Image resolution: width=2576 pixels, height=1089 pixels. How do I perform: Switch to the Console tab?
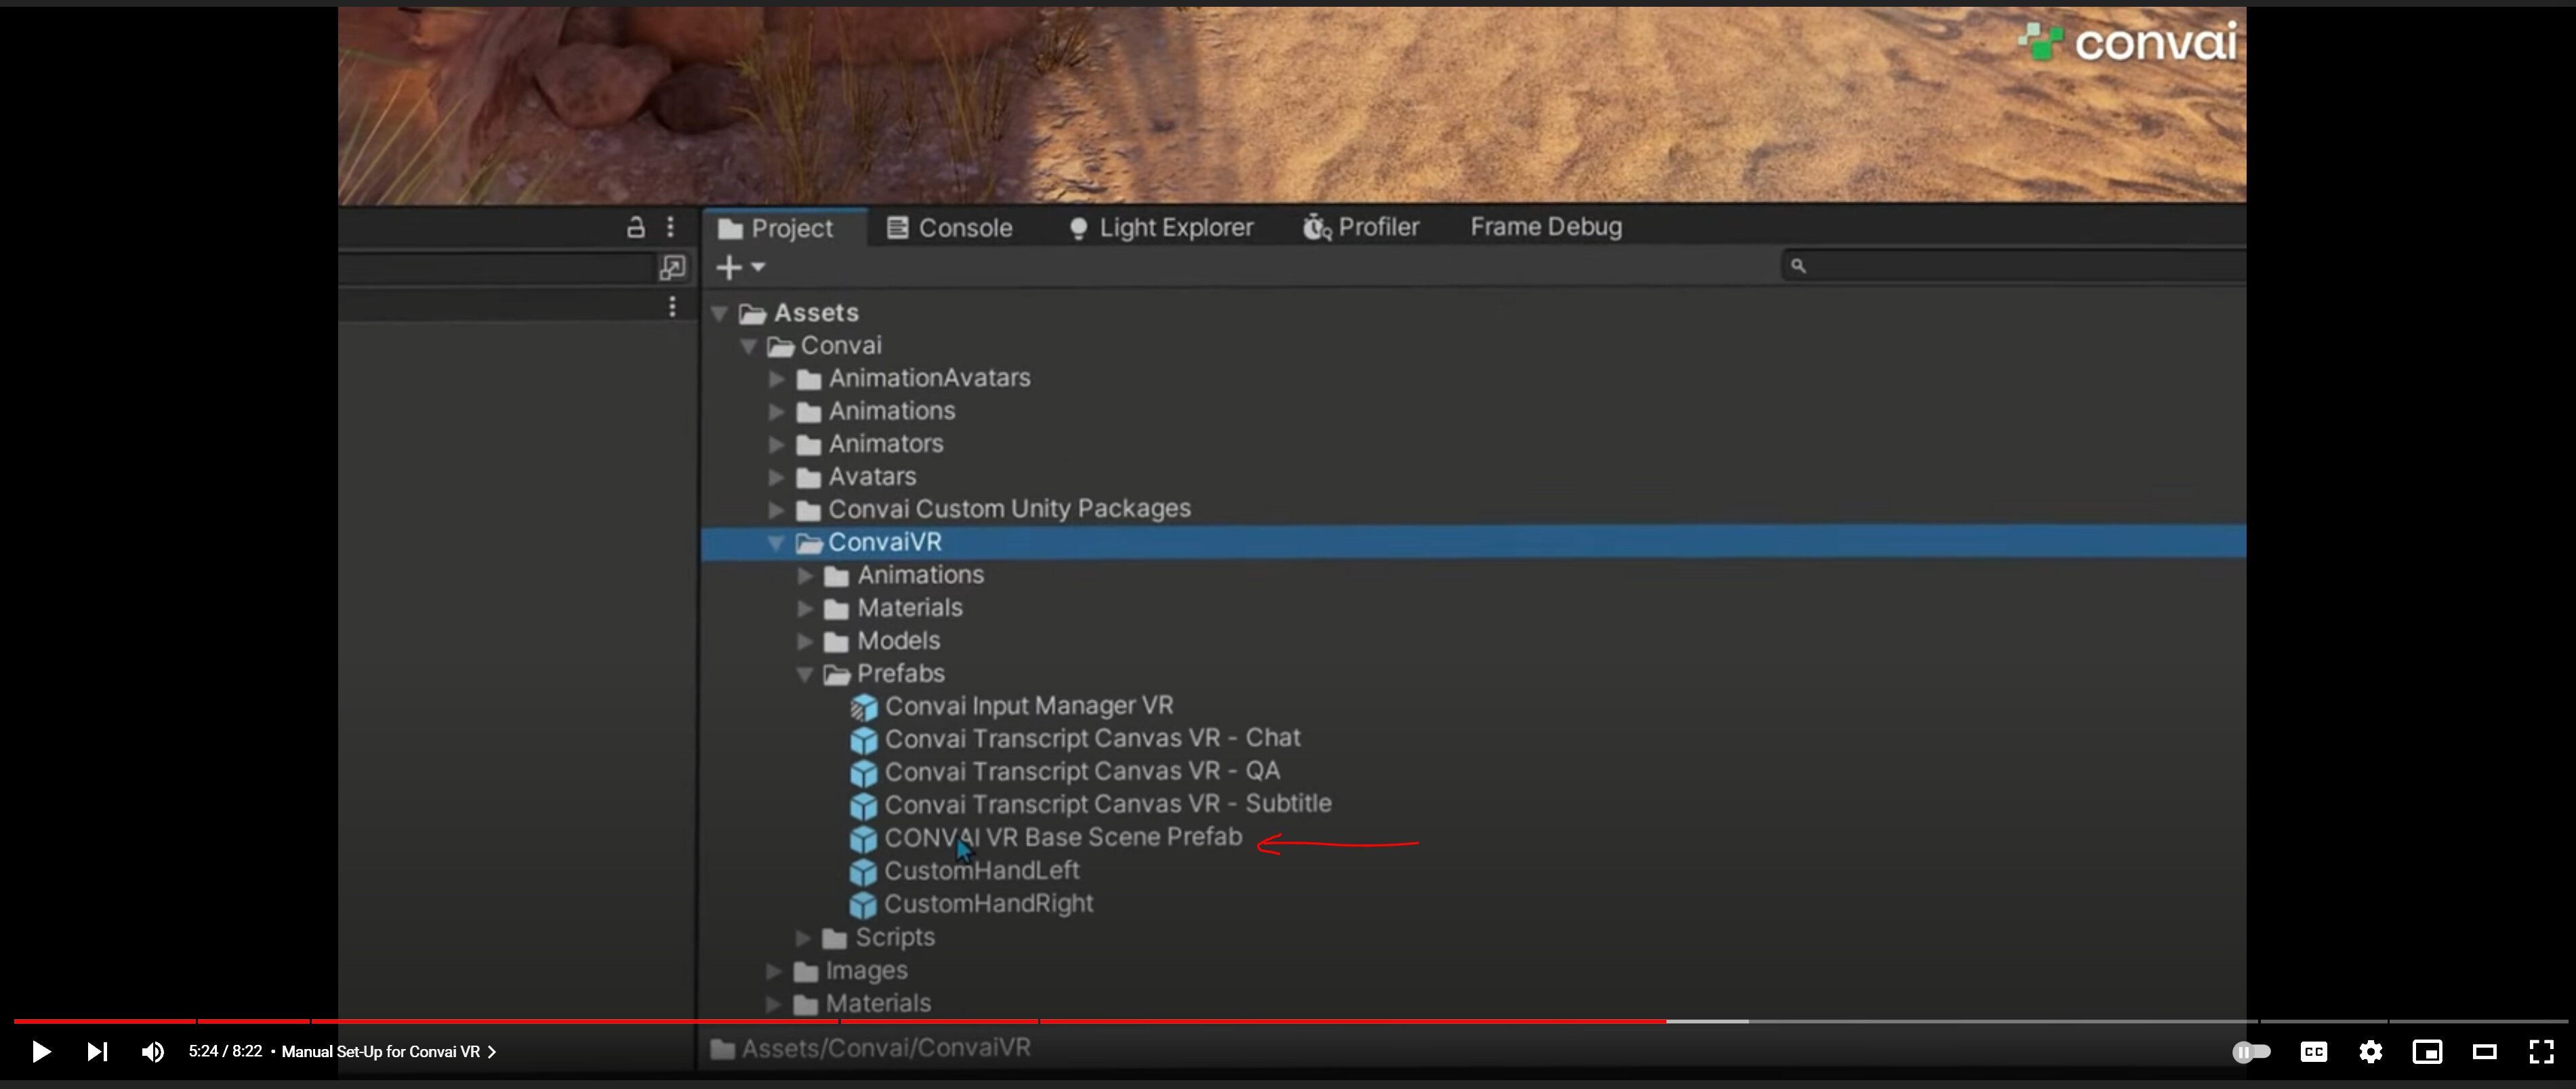click(950, 228)
